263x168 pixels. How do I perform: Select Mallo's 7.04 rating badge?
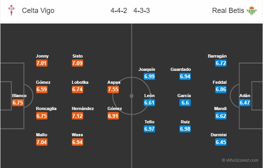click(42, 142)
